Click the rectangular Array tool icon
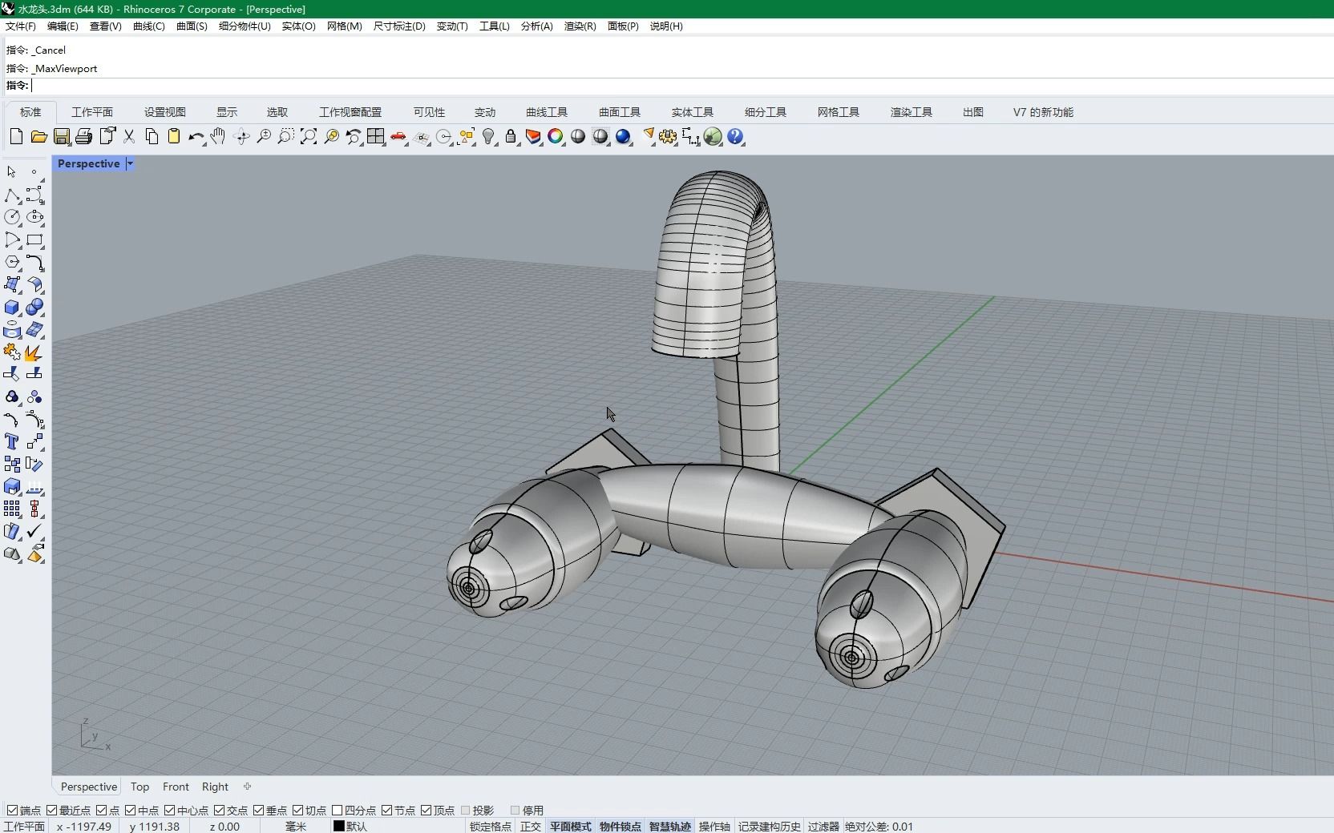The image size is (1334, 833). coord(12,509)
